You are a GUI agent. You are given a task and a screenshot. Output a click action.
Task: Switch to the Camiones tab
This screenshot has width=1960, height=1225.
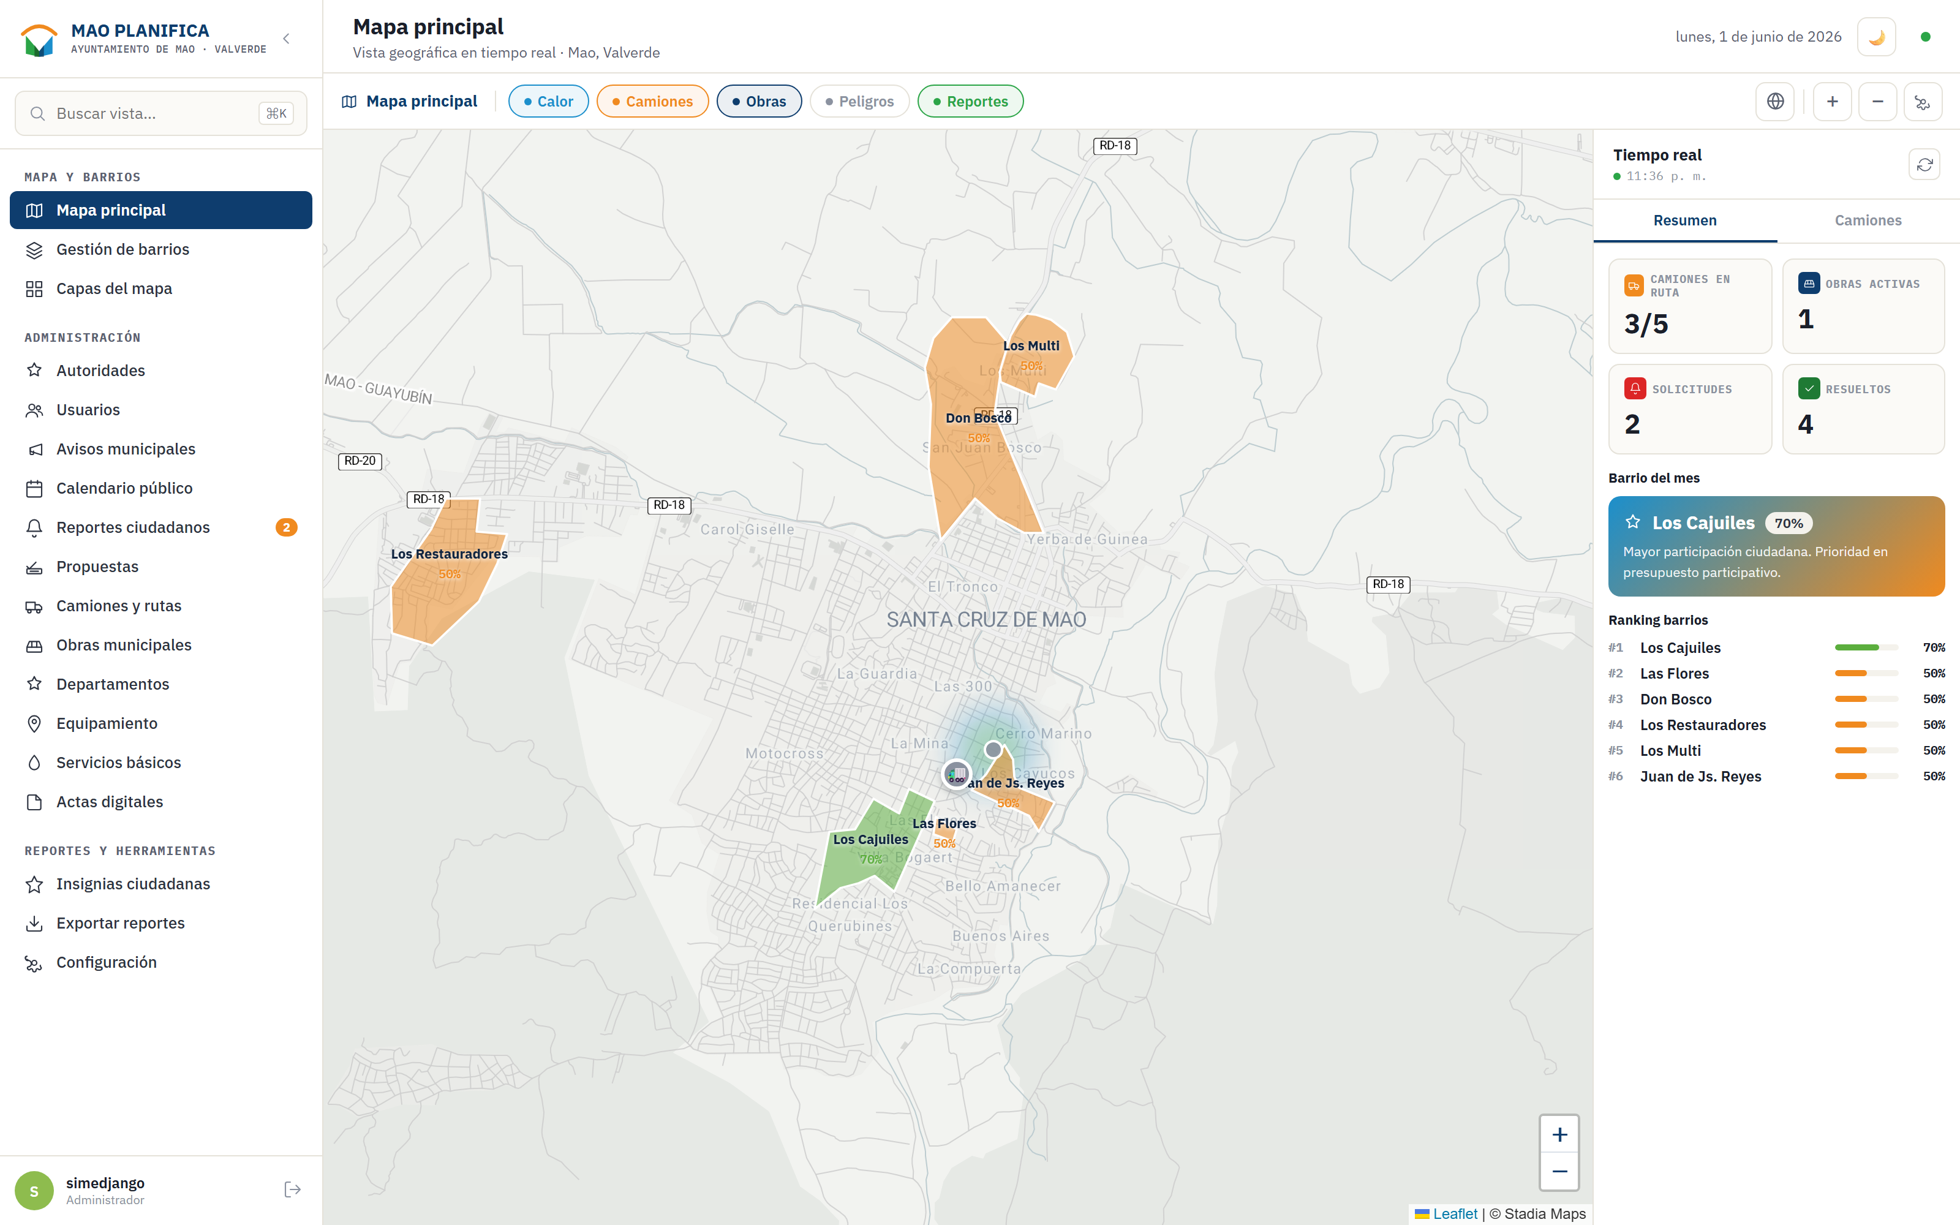pos(1868,221)
